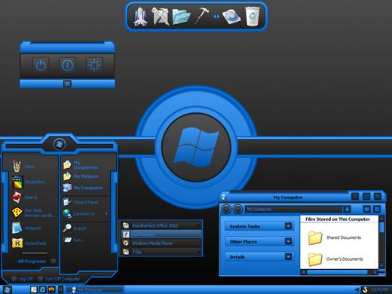Click the tray icon beside the clock

click(365, 289)
